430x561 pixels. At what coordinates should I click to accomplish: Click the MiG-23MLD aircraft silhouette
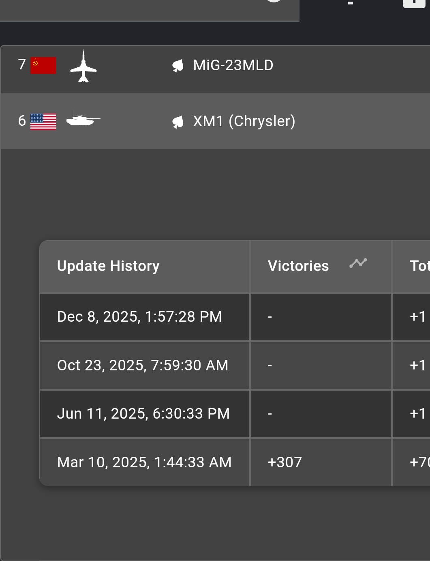tap(83, 66)
